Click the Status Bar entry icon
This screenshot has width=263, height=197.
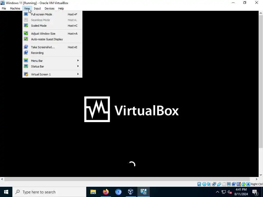tap(26, 66)
